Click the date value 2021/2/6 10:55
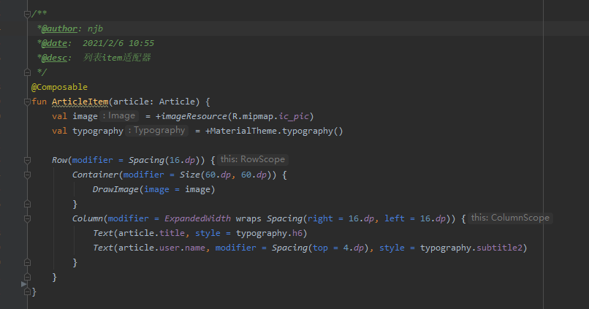Screen dimensions: 589x309 point(118,43)
